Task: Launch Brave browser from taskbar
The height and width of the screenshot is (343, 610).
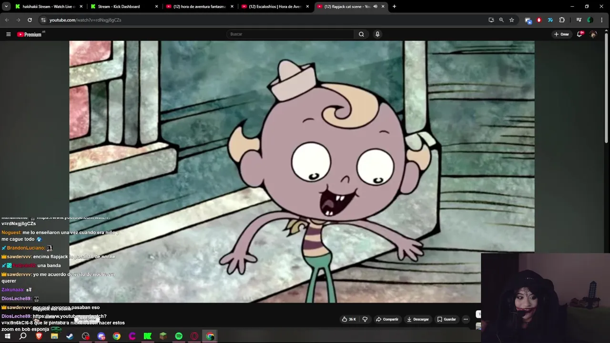Action: coord(39,336)
